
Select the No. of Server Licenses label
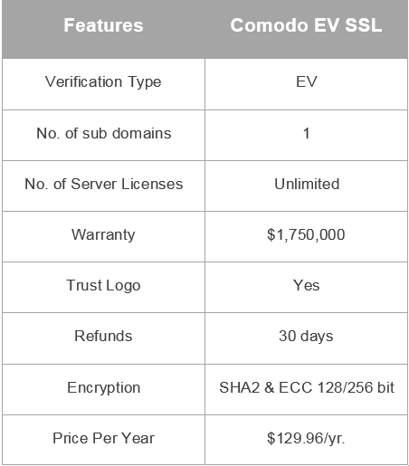[103, 184]
